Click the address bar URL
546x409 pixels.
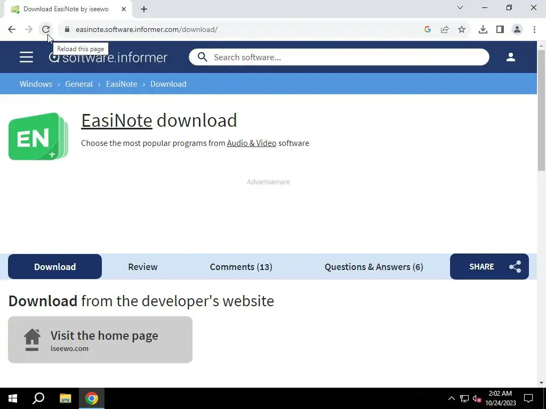pos(146,30)
